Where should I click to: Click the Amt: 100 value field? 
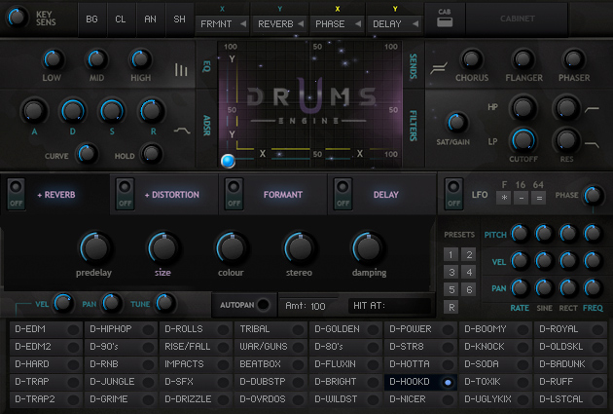(306, 306)
